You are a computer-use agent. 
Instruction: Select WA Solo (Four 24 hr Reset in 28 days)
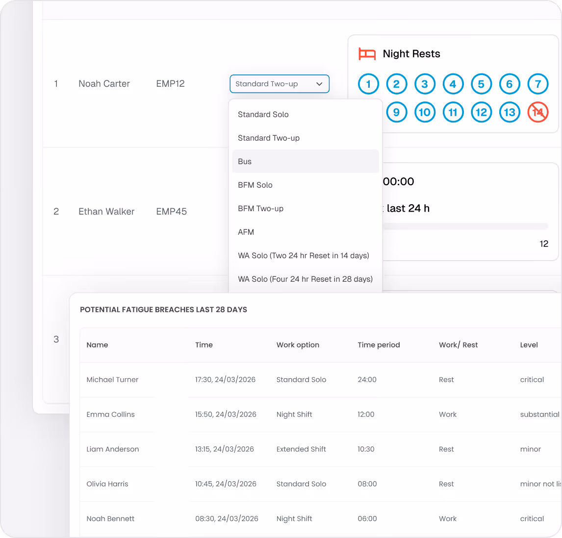pos(306,279)
